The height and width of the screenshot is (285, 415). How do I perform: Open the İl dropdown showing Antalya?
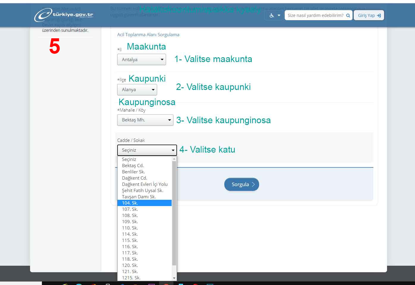tap(142, 59)
